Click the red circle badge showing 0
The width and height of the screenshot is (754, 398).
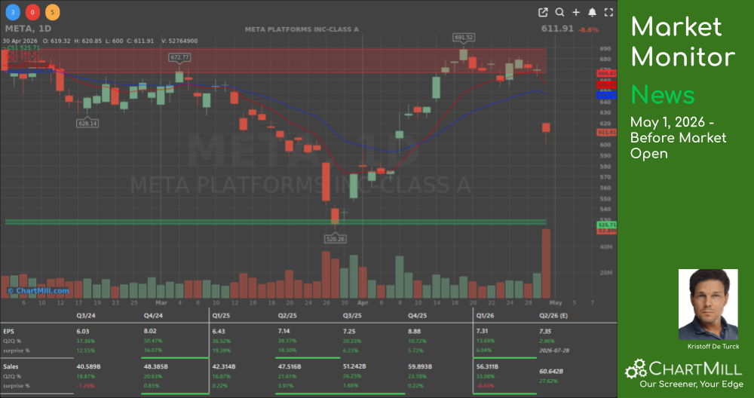click(x=32, y=12)
